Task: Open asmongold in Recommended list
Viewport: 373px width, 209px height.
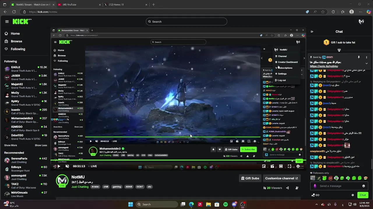Action: [x=26, y=177]
